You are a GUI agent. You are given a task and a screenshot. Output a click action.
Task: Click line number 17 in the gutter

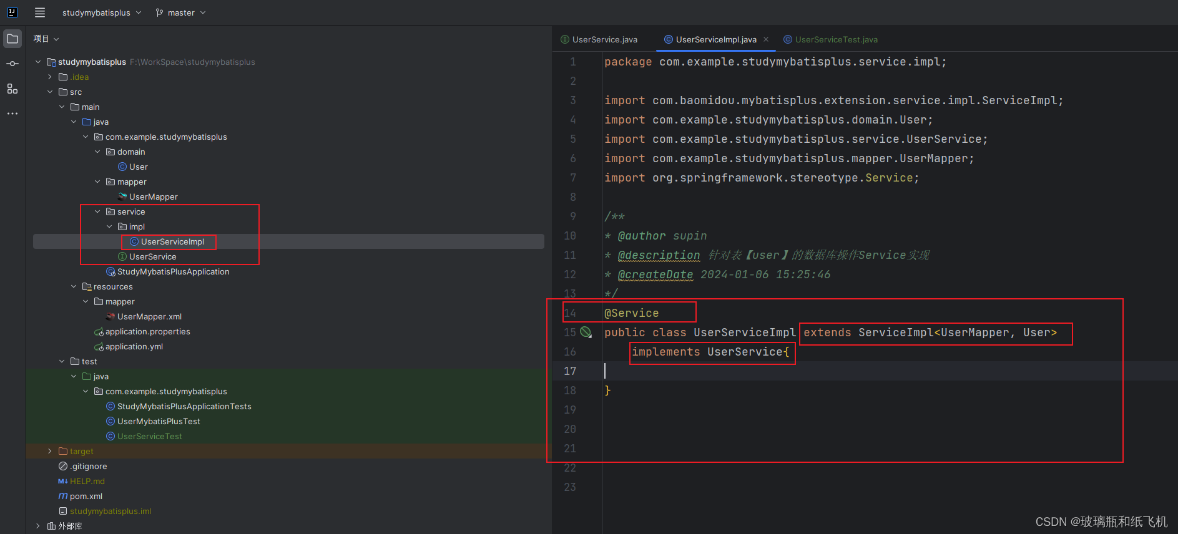(570, 371)
